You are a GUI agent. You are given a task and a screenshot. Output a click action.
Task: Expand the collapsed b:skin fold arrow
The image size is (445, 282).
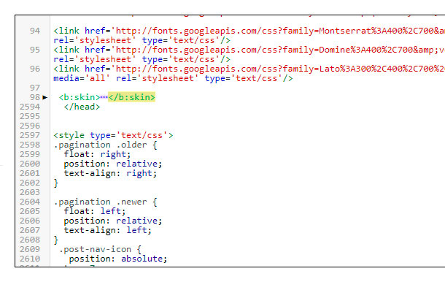point(44,97)
